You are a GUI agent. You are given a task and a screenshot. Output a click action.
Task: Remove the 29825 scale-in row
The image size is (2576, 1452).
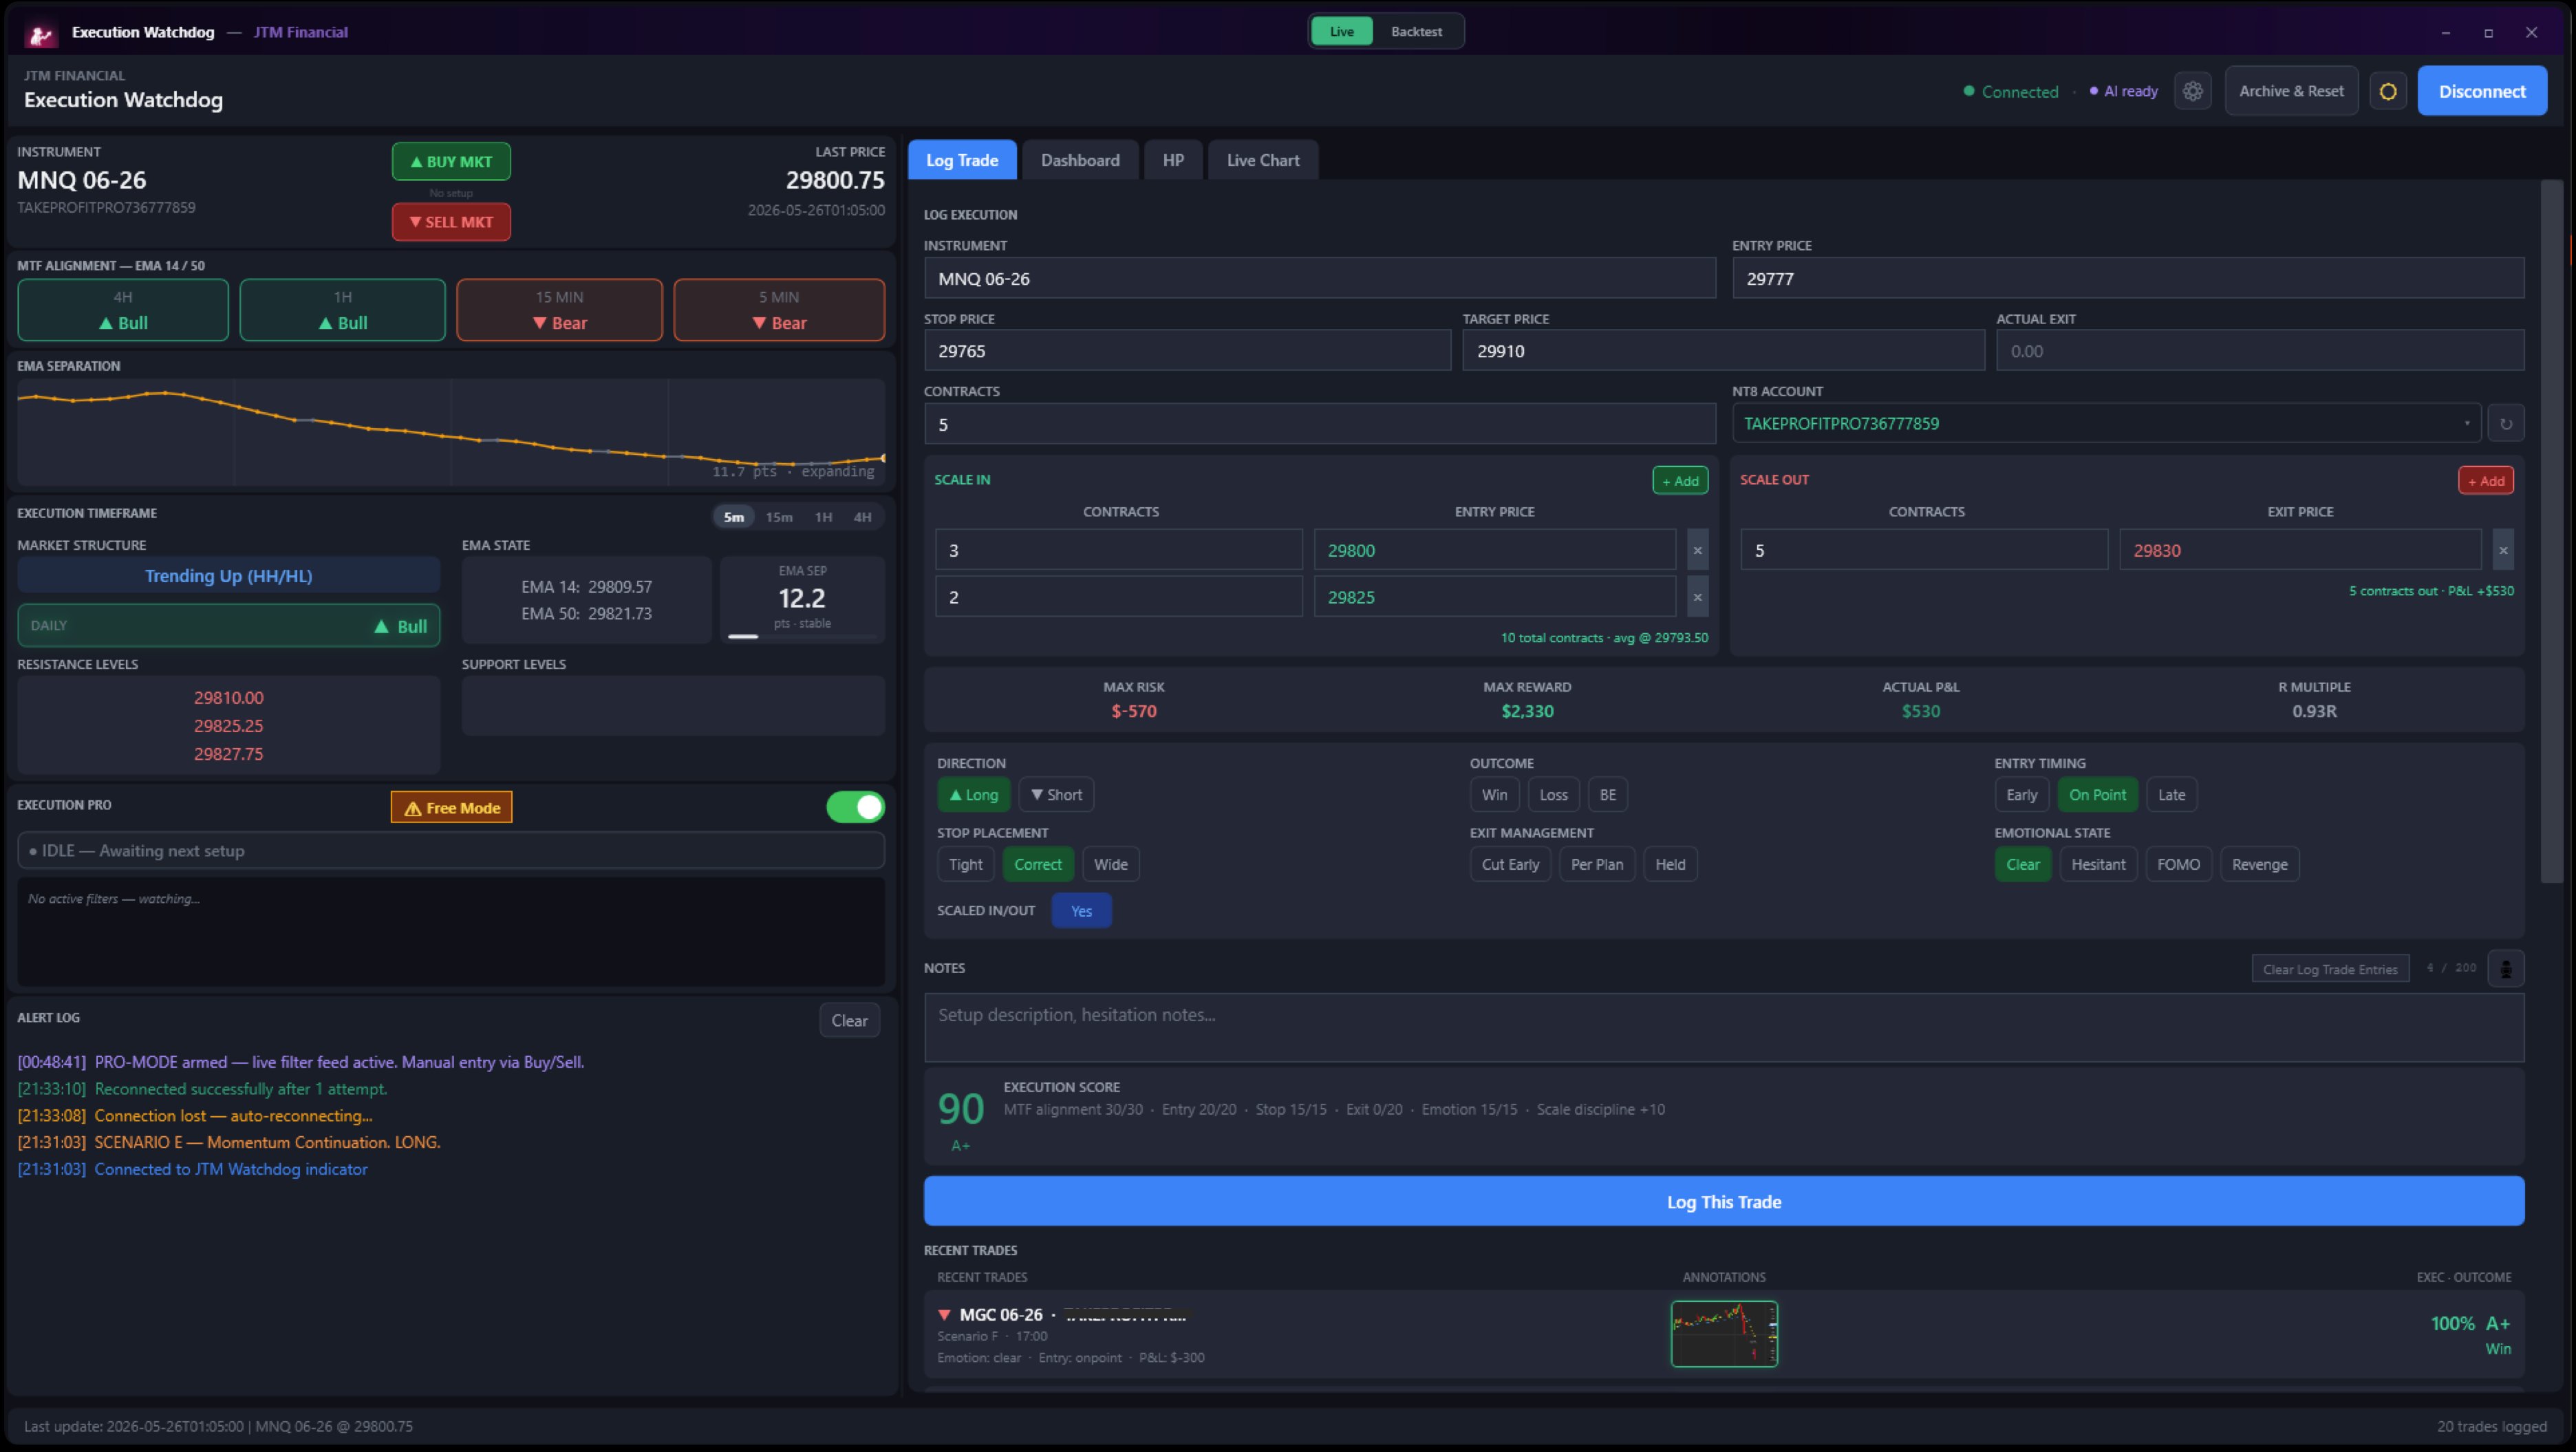tap(1697, 597)
